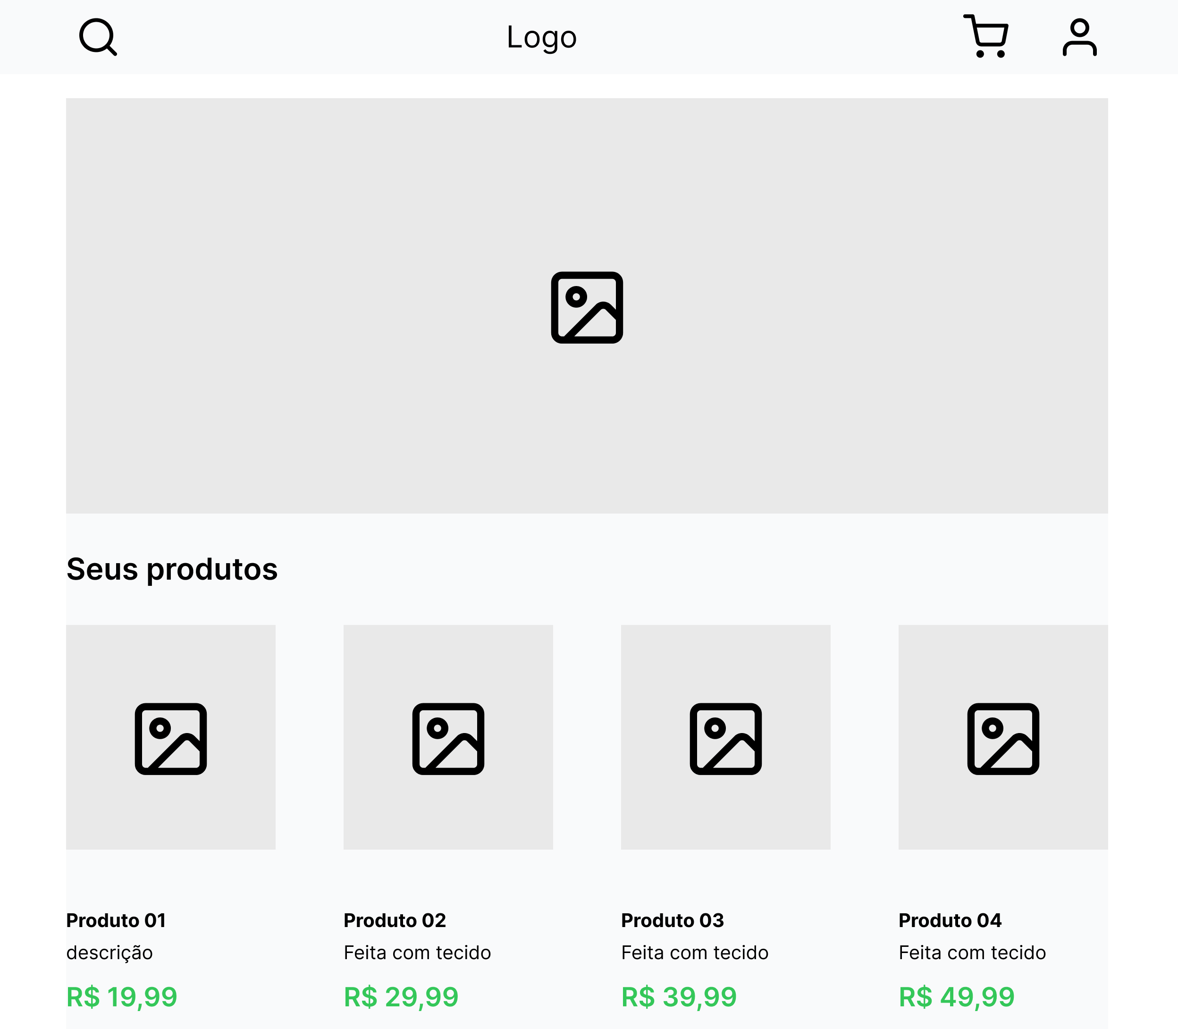Select the Produto 03 image placeholder icon

[725, 741]
